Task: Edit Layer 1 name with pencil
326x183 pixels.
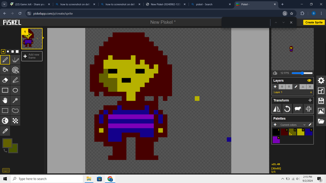Action: [296, 87]
